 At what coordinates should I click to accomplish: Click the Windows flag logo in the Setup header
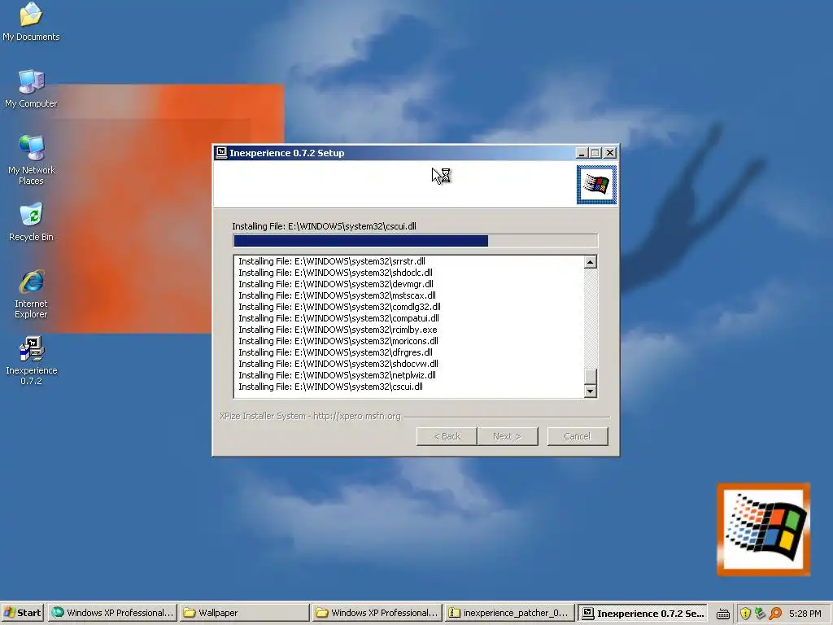pyautogui.click(x=596, y=185)
